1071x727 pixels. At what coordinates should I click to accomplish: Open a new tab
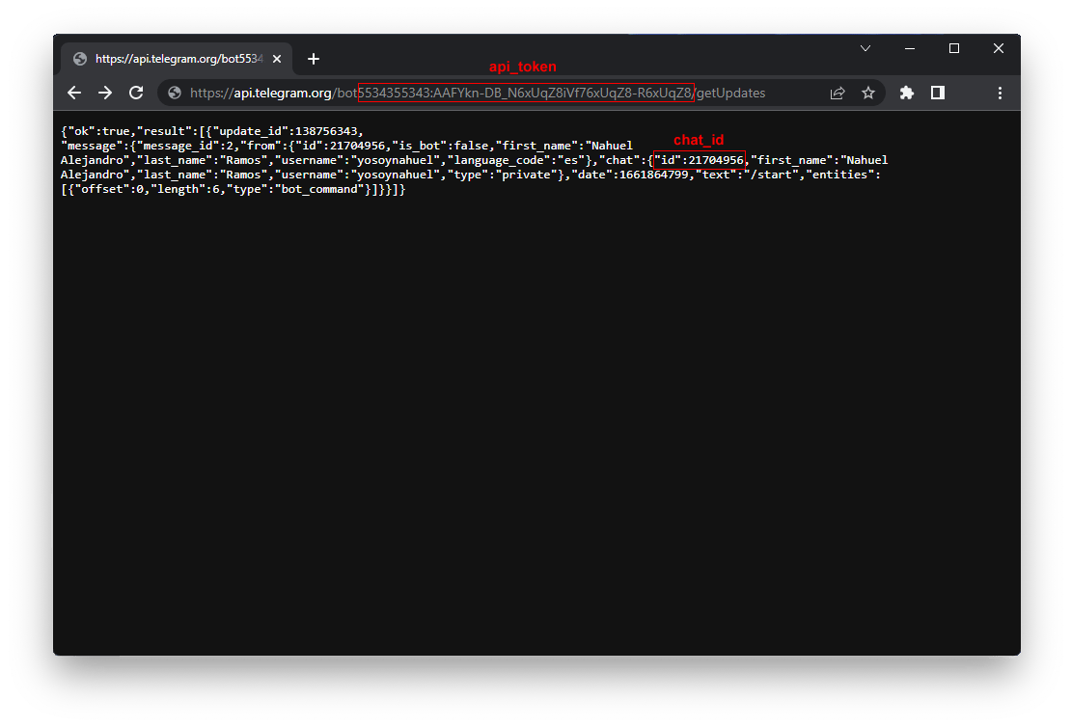(314, 59)
